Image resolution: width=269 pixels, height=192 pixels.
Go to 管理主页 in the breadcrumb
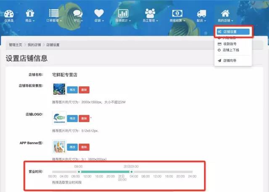point(16,45)
